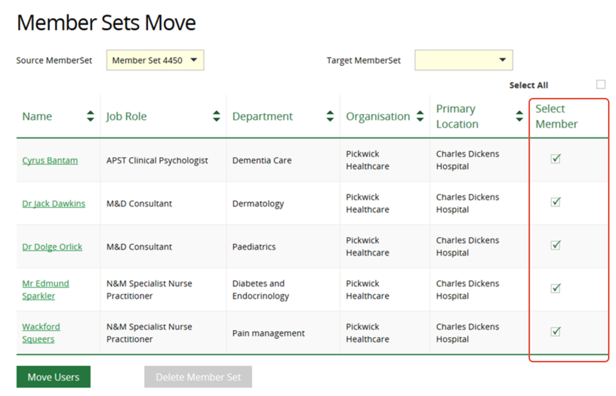Click the Delete Member Set button
This screenshot has width=616, height=396.
198,377
